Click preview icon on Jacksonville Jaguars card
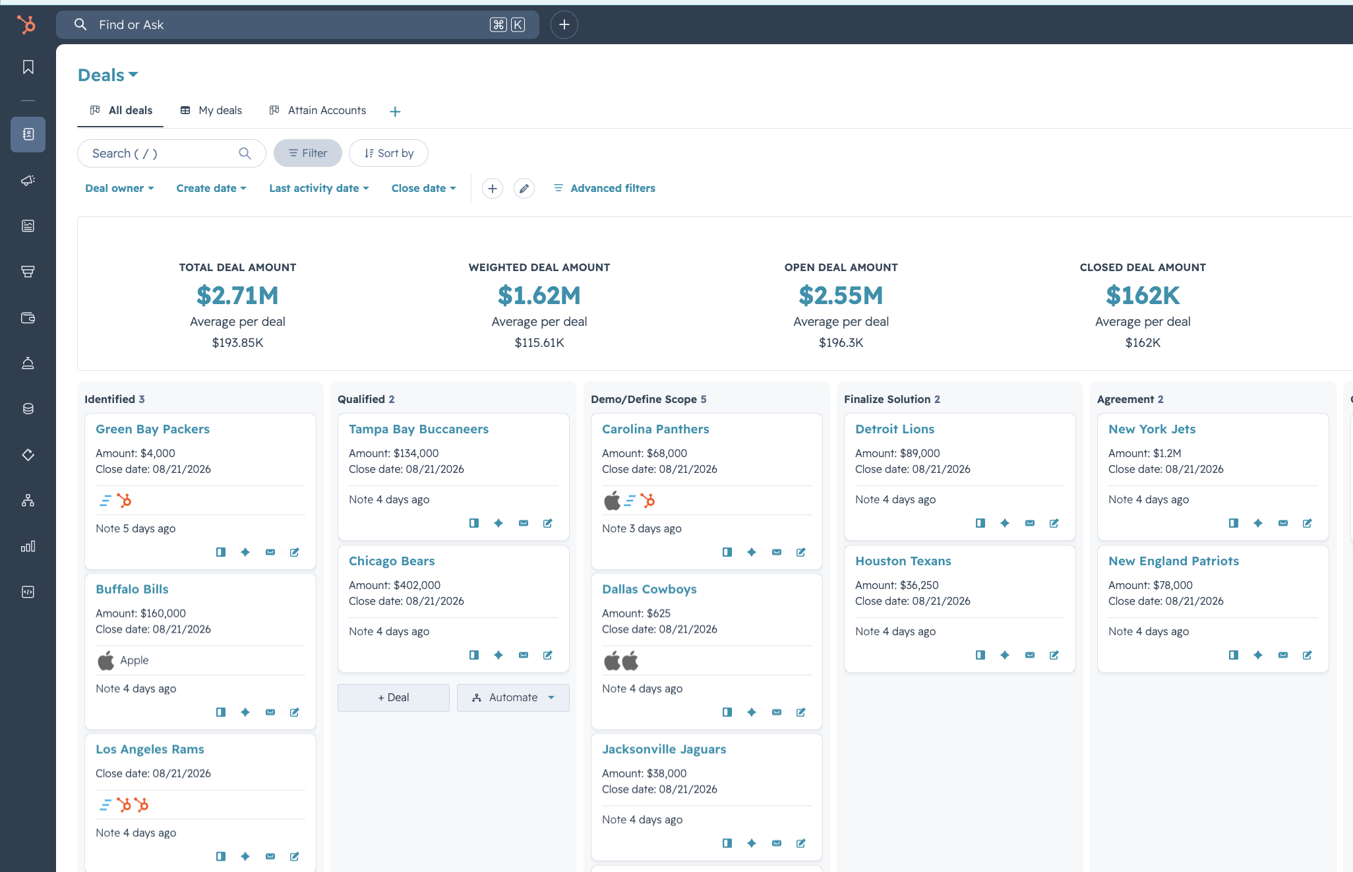1353x872 pixels. [x=727, y=843]
